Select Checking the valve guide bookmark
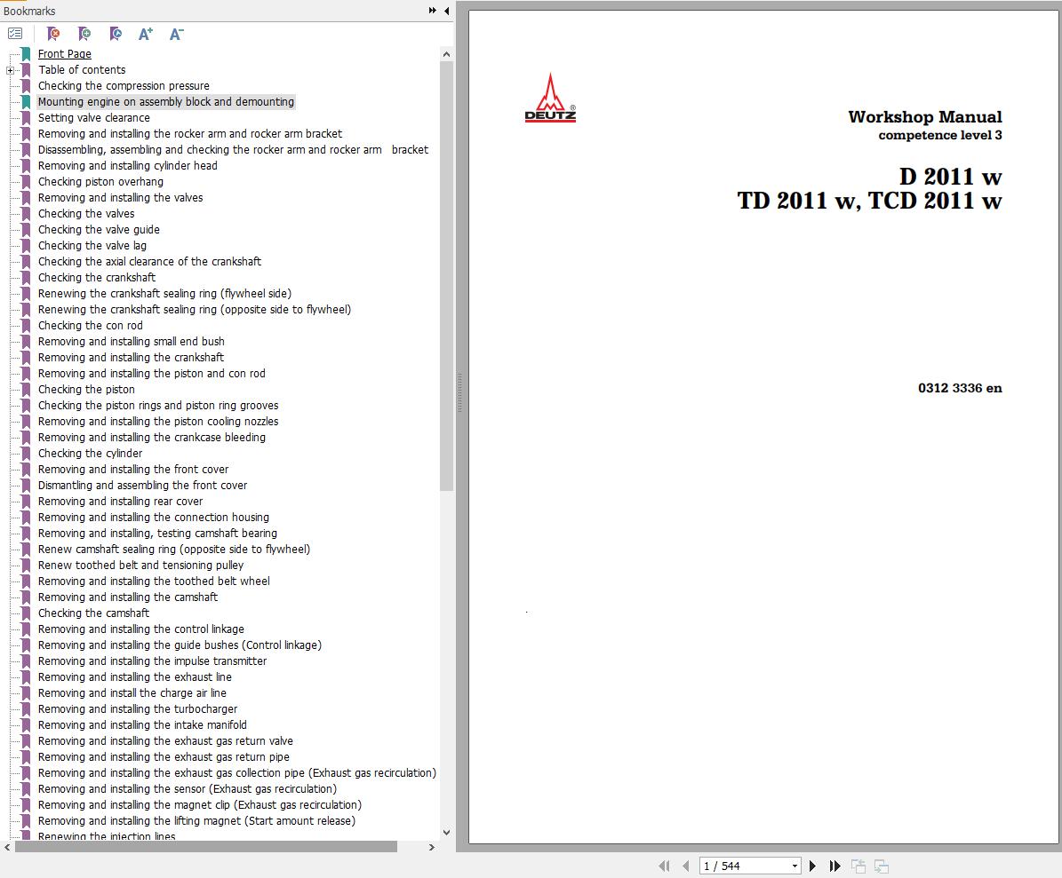This screenshot has height=878, width=1062. point(99,229)
